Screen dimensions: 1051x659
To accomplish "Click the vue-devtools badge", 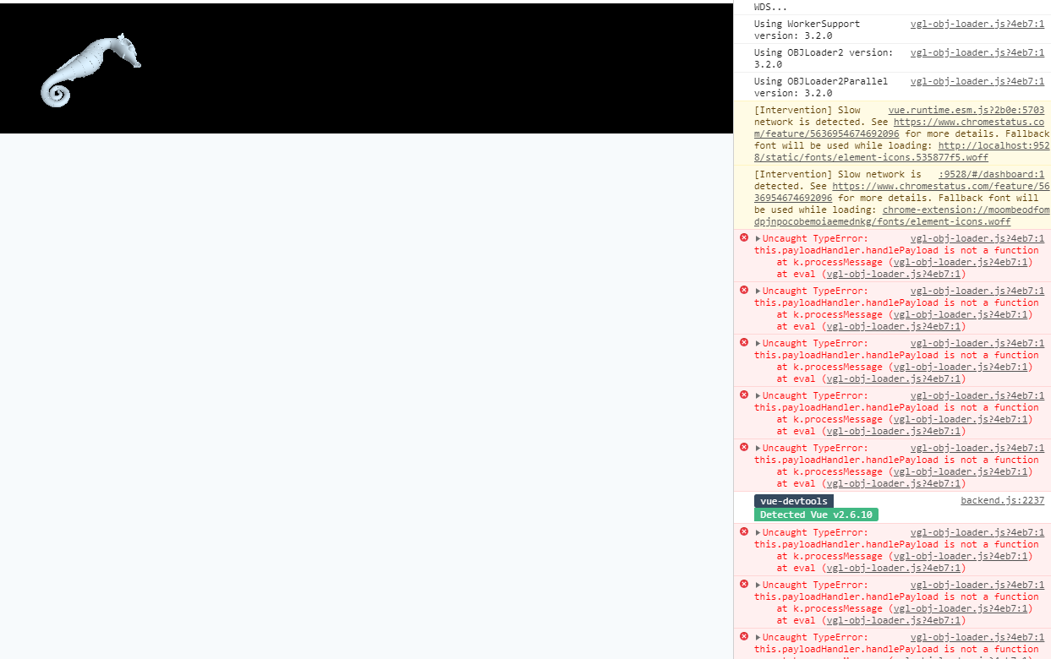I will pyautogui.click(x=793, y=501).
